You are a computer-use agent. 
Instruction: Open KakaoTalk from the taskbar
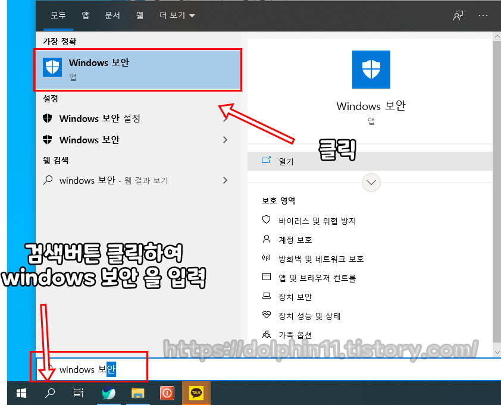click(196, 393)
